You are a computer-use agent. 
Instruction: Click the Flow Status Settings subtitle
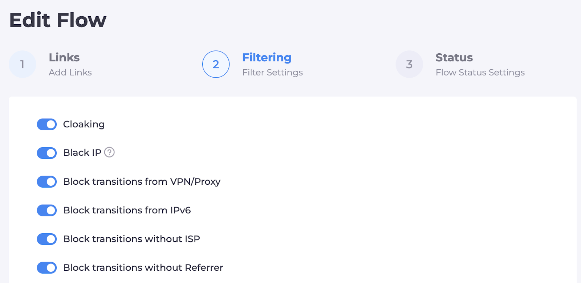click(480, 73)
